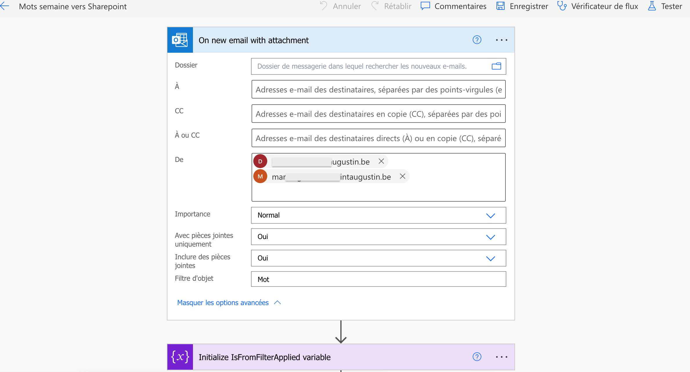Open the ellipsis menu on email trigger
The height and width of the screenshot is (372, 690).
click(501, 40)
